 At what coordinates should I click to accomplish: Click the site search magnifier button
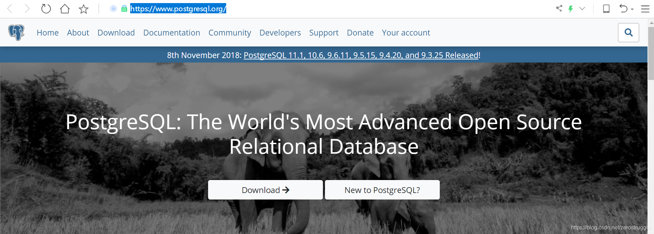pyautogui.click(x=628, y=32)
